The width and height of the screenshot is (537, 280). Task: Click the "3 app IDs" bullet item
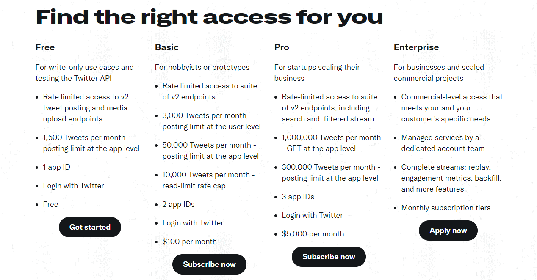click(x=298, y=197)
